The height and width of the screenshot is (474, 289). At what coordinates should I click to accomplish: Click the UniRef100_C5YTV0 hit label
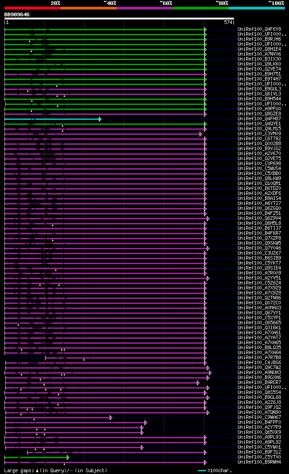[259, 457]
